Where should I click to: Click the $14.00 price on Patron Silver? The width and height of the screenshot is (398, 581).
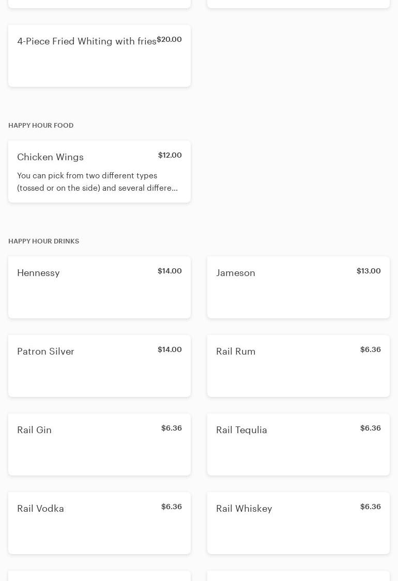point(170,349)
